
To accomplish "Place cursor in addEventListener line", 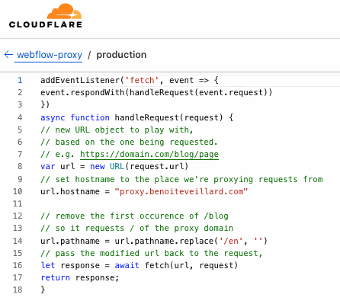I will tap(130, 80).
